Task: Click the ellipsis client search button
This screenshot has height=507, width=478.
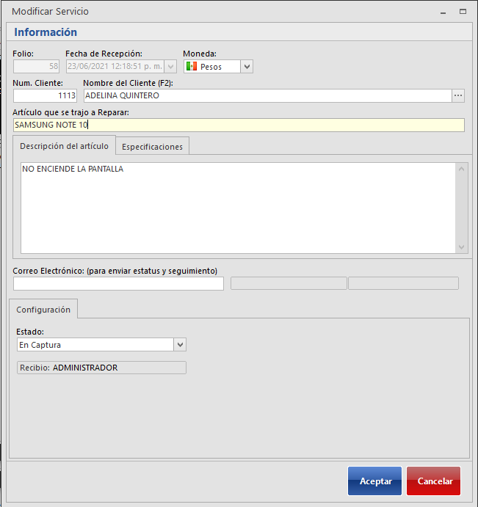Action: (x=458, y=95)
